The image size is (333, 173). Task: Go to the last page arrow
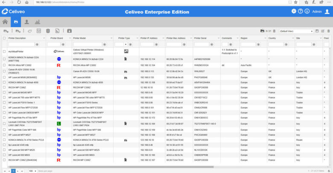point(22,171)
